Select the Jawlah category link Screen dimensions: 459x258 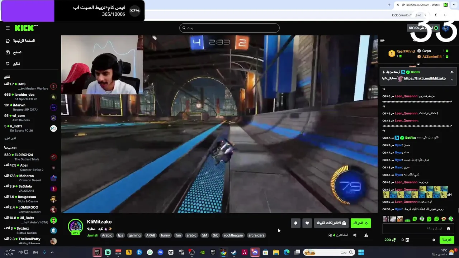pyautogui.click(x=93, y=235)
